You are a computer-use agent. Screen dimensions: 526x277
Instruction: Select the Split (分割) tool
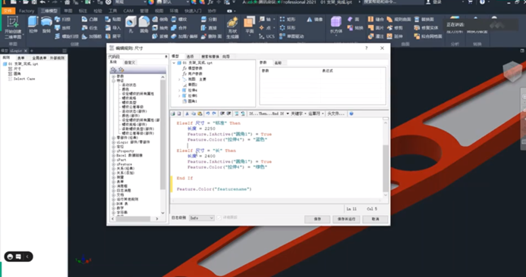tap(209, 20)
